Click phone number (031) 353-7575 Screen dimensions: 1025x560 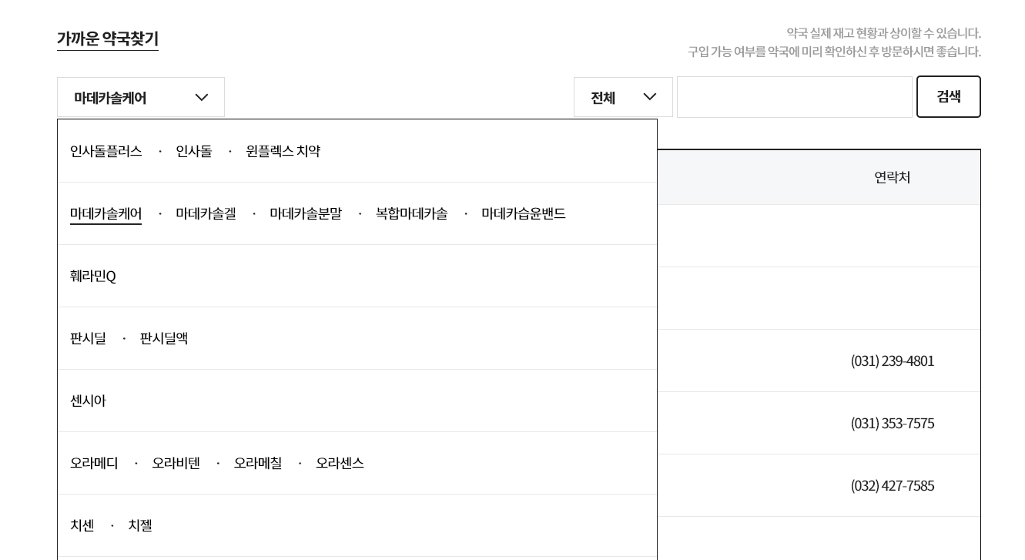[x=893, y=423]
